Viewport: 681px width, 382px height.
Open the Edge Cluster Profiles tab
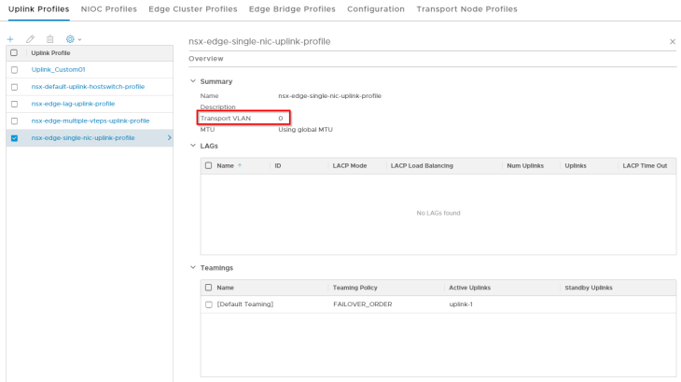click(x=192, y=9)
